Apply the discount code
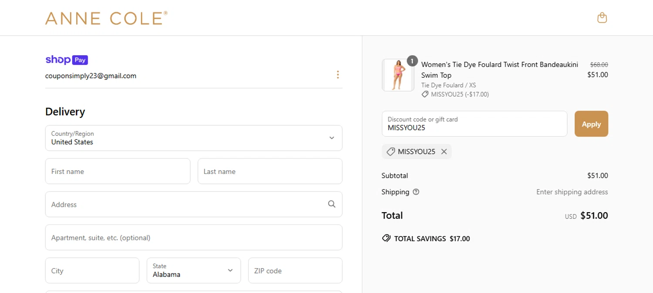Image resolution: width=653 pixels, height=293 pixels. [x=591, y=124]
